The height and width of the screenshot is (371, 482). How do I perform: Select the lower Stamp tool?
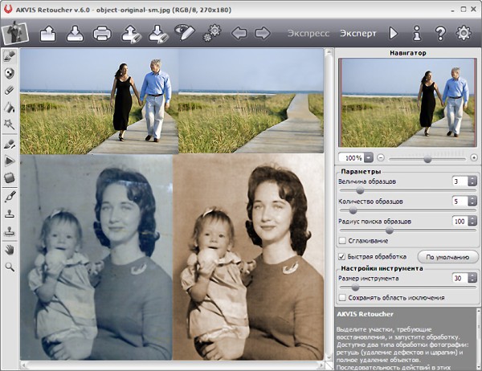coord(10,230)
